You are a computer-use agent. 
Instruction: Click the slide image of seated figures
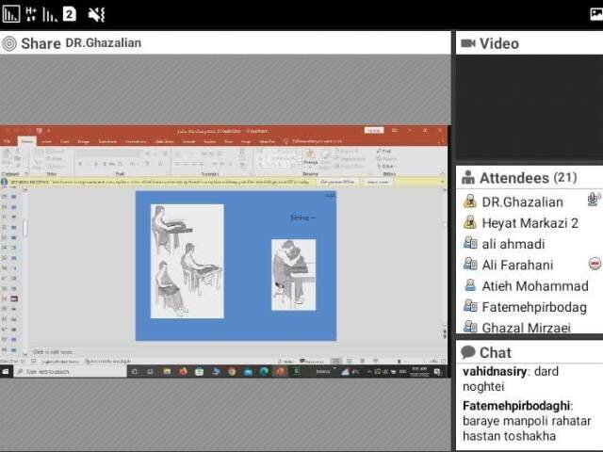187,261
